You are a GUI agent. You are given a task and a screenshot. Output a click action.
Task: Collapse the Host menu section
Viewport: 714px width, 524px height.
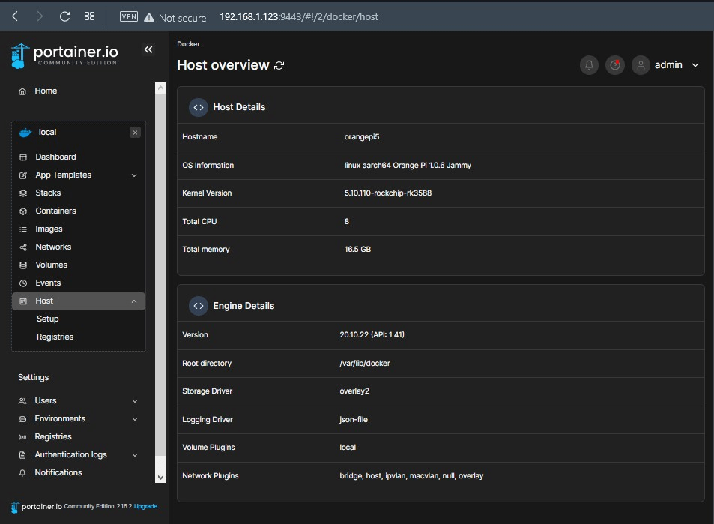(x=134, y=301)
